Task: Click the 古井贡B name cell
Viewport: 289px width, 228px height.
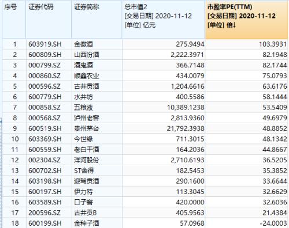Action: (97, 212)
